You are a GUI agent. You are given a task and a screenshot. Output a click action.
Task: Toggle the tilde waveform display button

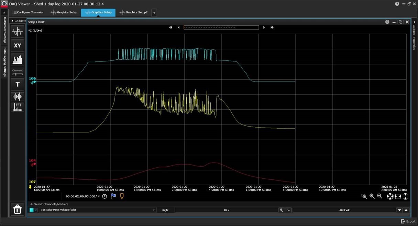(x=288, y=210)
